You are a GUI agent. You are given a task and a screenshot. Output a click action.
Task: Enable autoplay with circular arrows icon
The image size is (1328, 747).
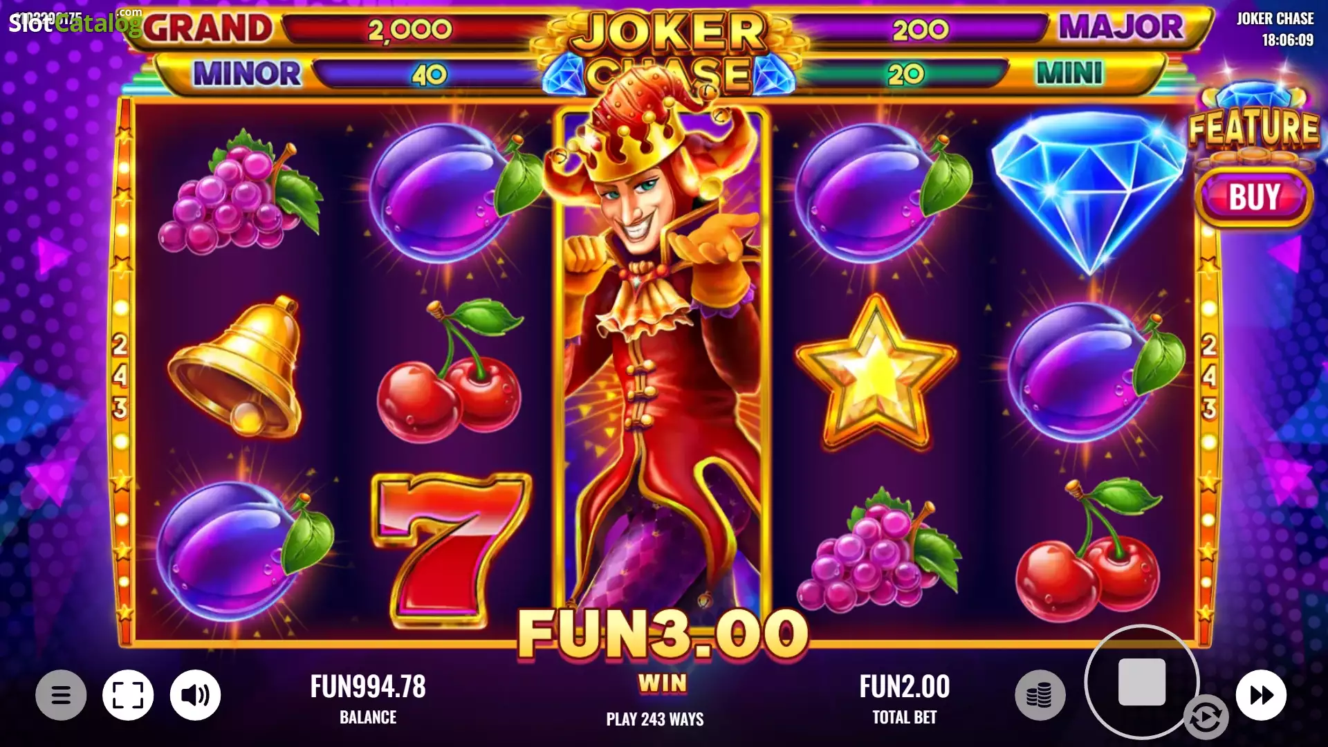[x=1206, y=717]
